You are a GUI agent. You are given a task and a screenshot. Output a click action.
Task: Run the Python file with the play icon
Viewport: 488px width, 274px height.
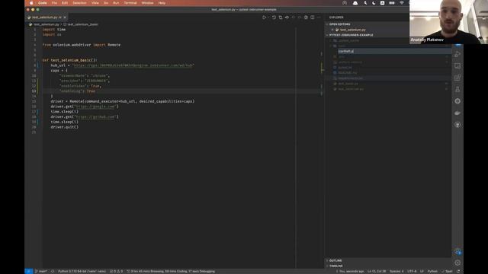pyautogui.click(x=264, y=18)
